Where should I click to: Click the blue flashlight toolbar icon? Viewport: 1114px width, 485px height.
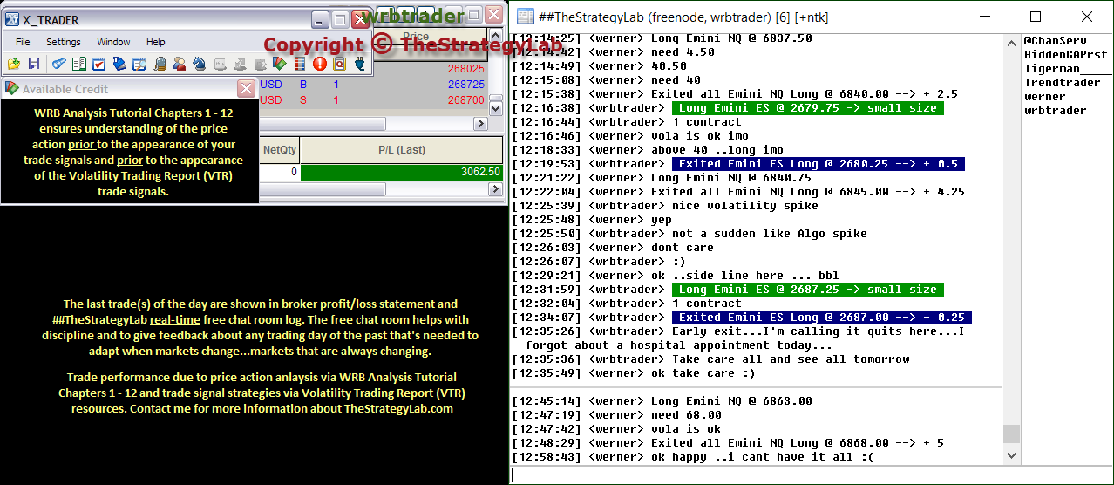coord(58,64)
